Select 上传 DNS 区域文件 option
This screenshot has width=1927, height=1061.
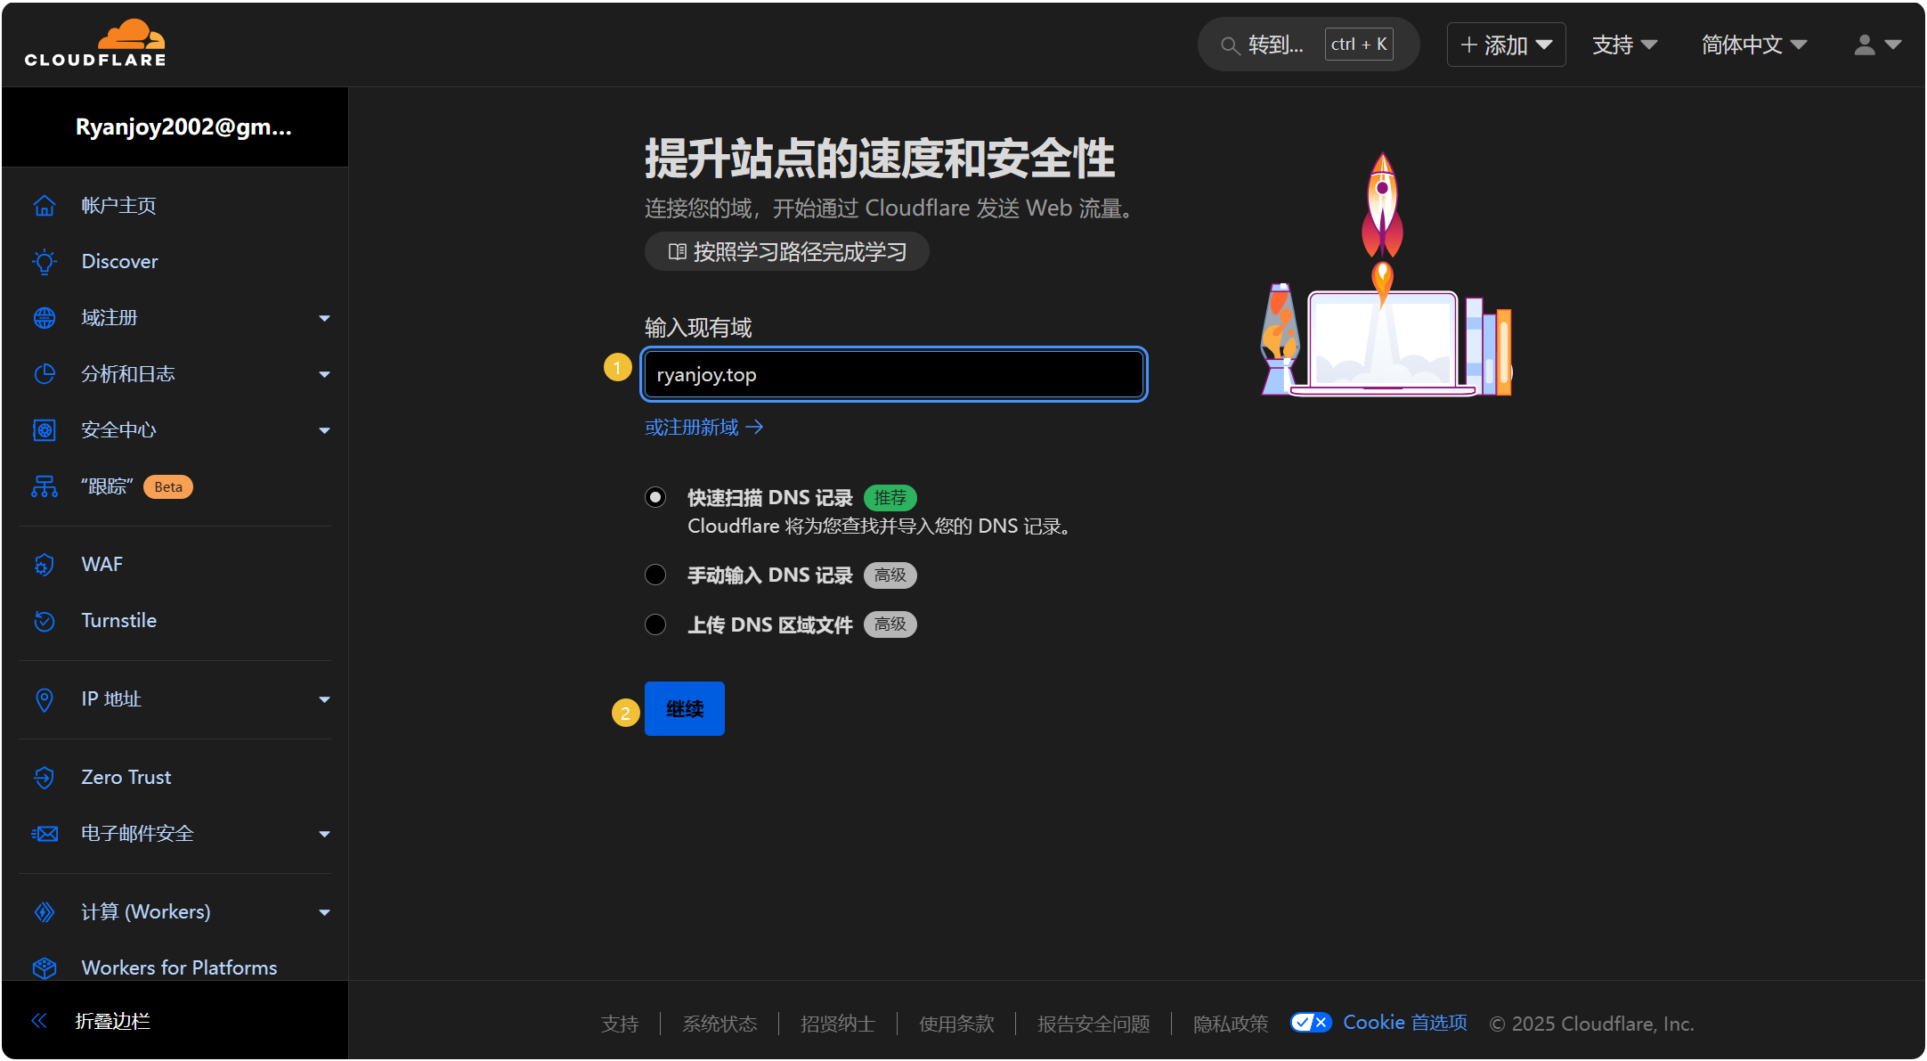[655, 624]
